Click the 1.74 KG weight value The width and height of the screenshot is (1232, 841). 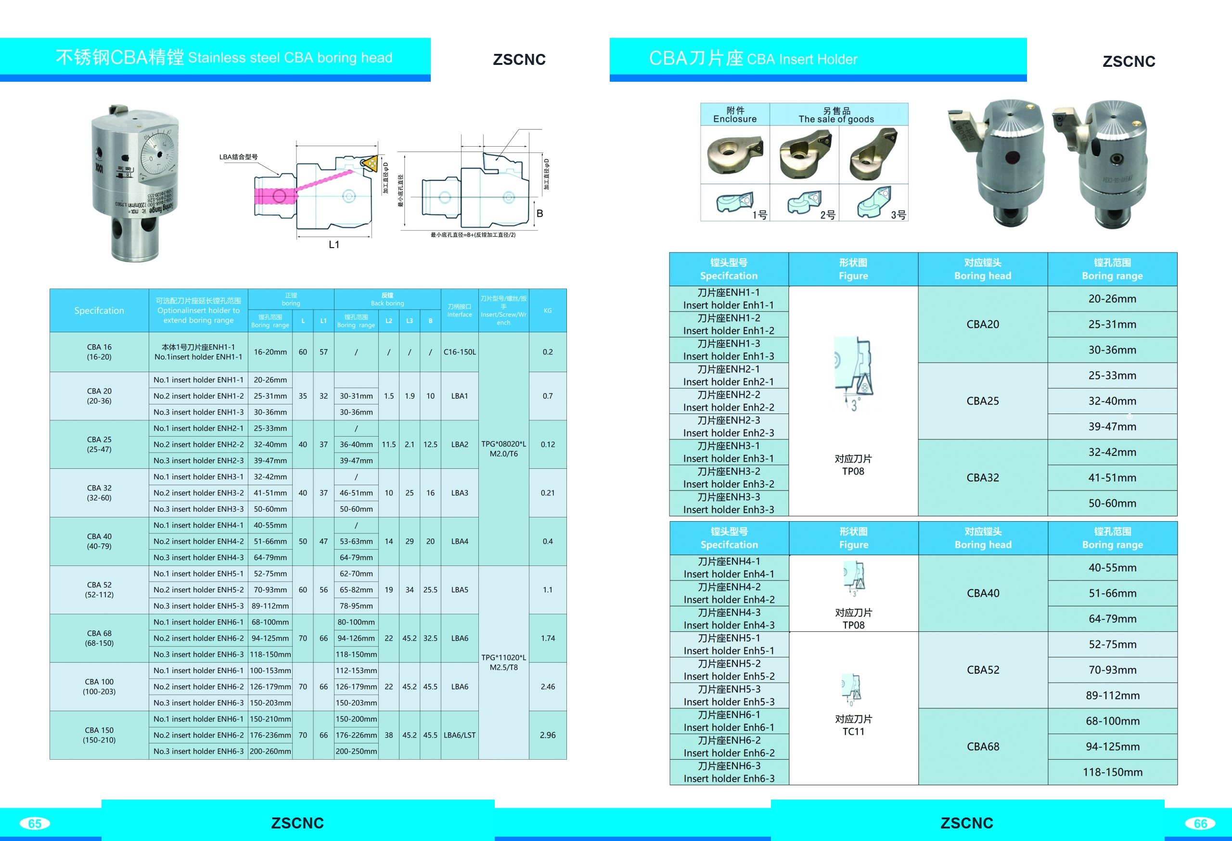pos(548,638)
